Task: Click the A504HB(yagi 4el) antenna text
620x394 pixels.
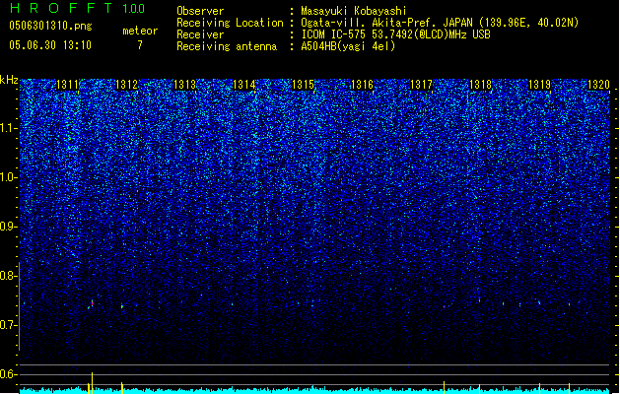Action: [x=348, y=46]
